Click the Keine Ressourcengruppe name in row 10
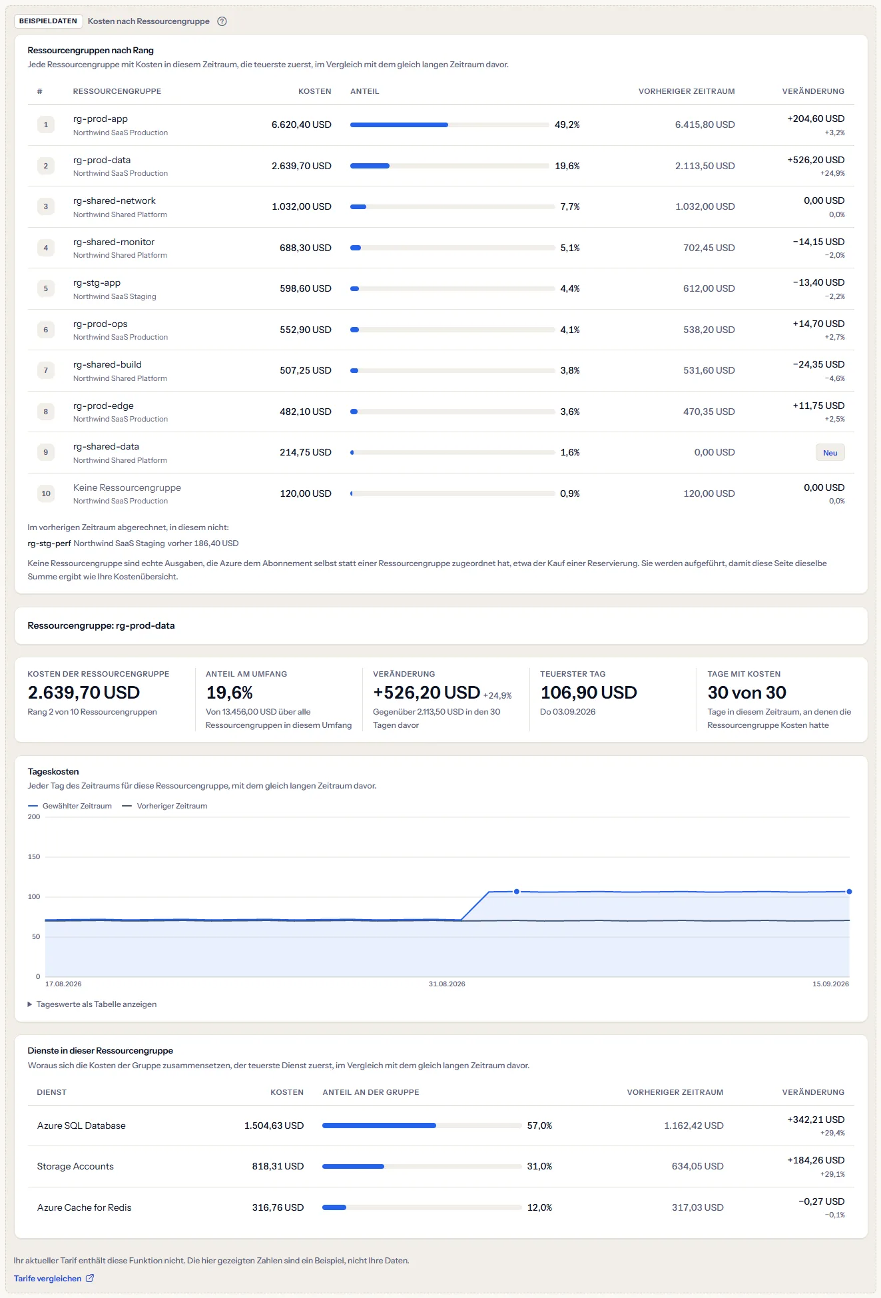The image size is (881, 1298). (127, 488)
